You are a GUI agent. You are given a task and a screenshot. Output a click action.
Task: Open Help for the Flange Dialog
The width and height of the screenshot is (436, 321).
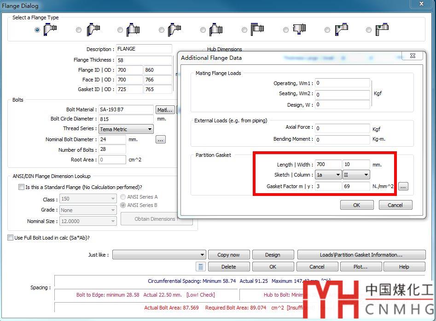pyautogui.click(x=404, y=267)
